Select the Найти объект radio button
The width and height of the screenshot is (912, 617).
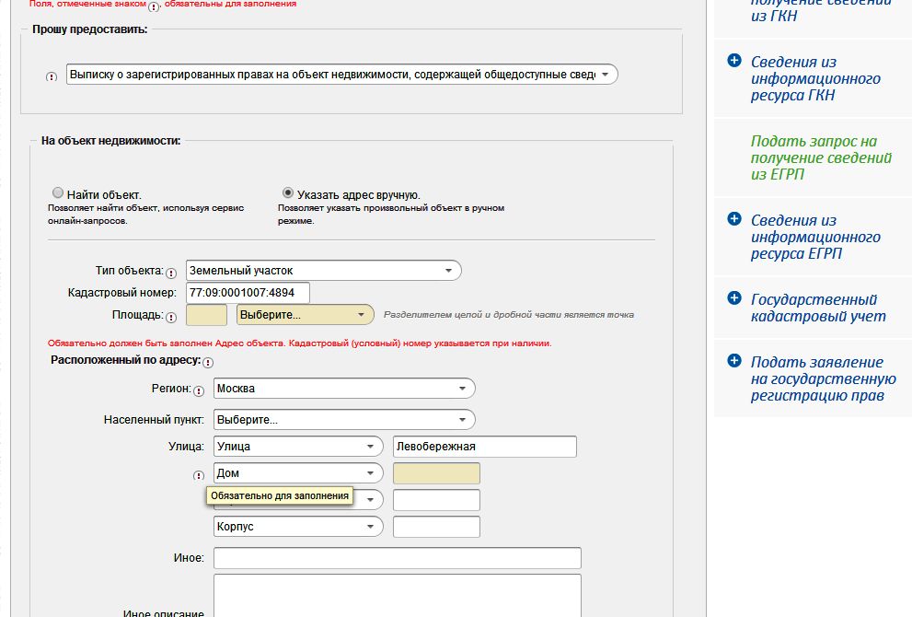58,193
